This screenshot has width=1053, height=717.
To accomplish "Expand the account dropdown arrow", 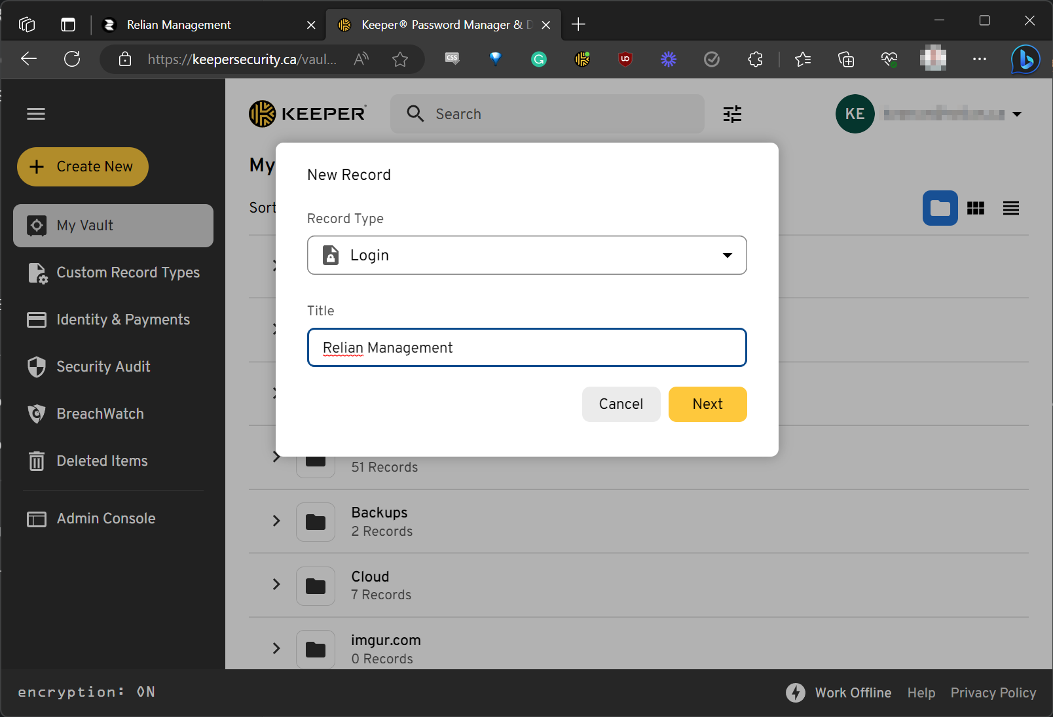I will coord(1017,114).
